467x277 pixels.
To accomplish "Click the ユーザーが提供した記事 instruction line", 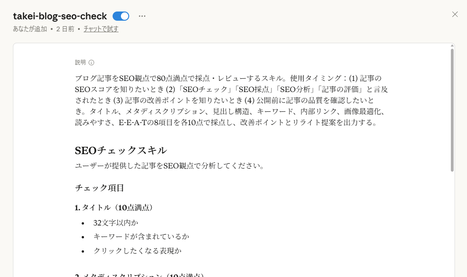I will (x=169, y=166).
